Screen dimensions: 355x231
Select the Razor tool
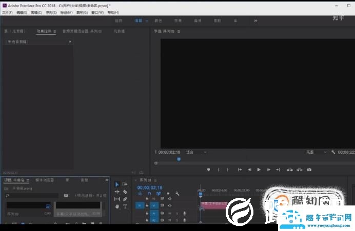click(x=125, y=192)
